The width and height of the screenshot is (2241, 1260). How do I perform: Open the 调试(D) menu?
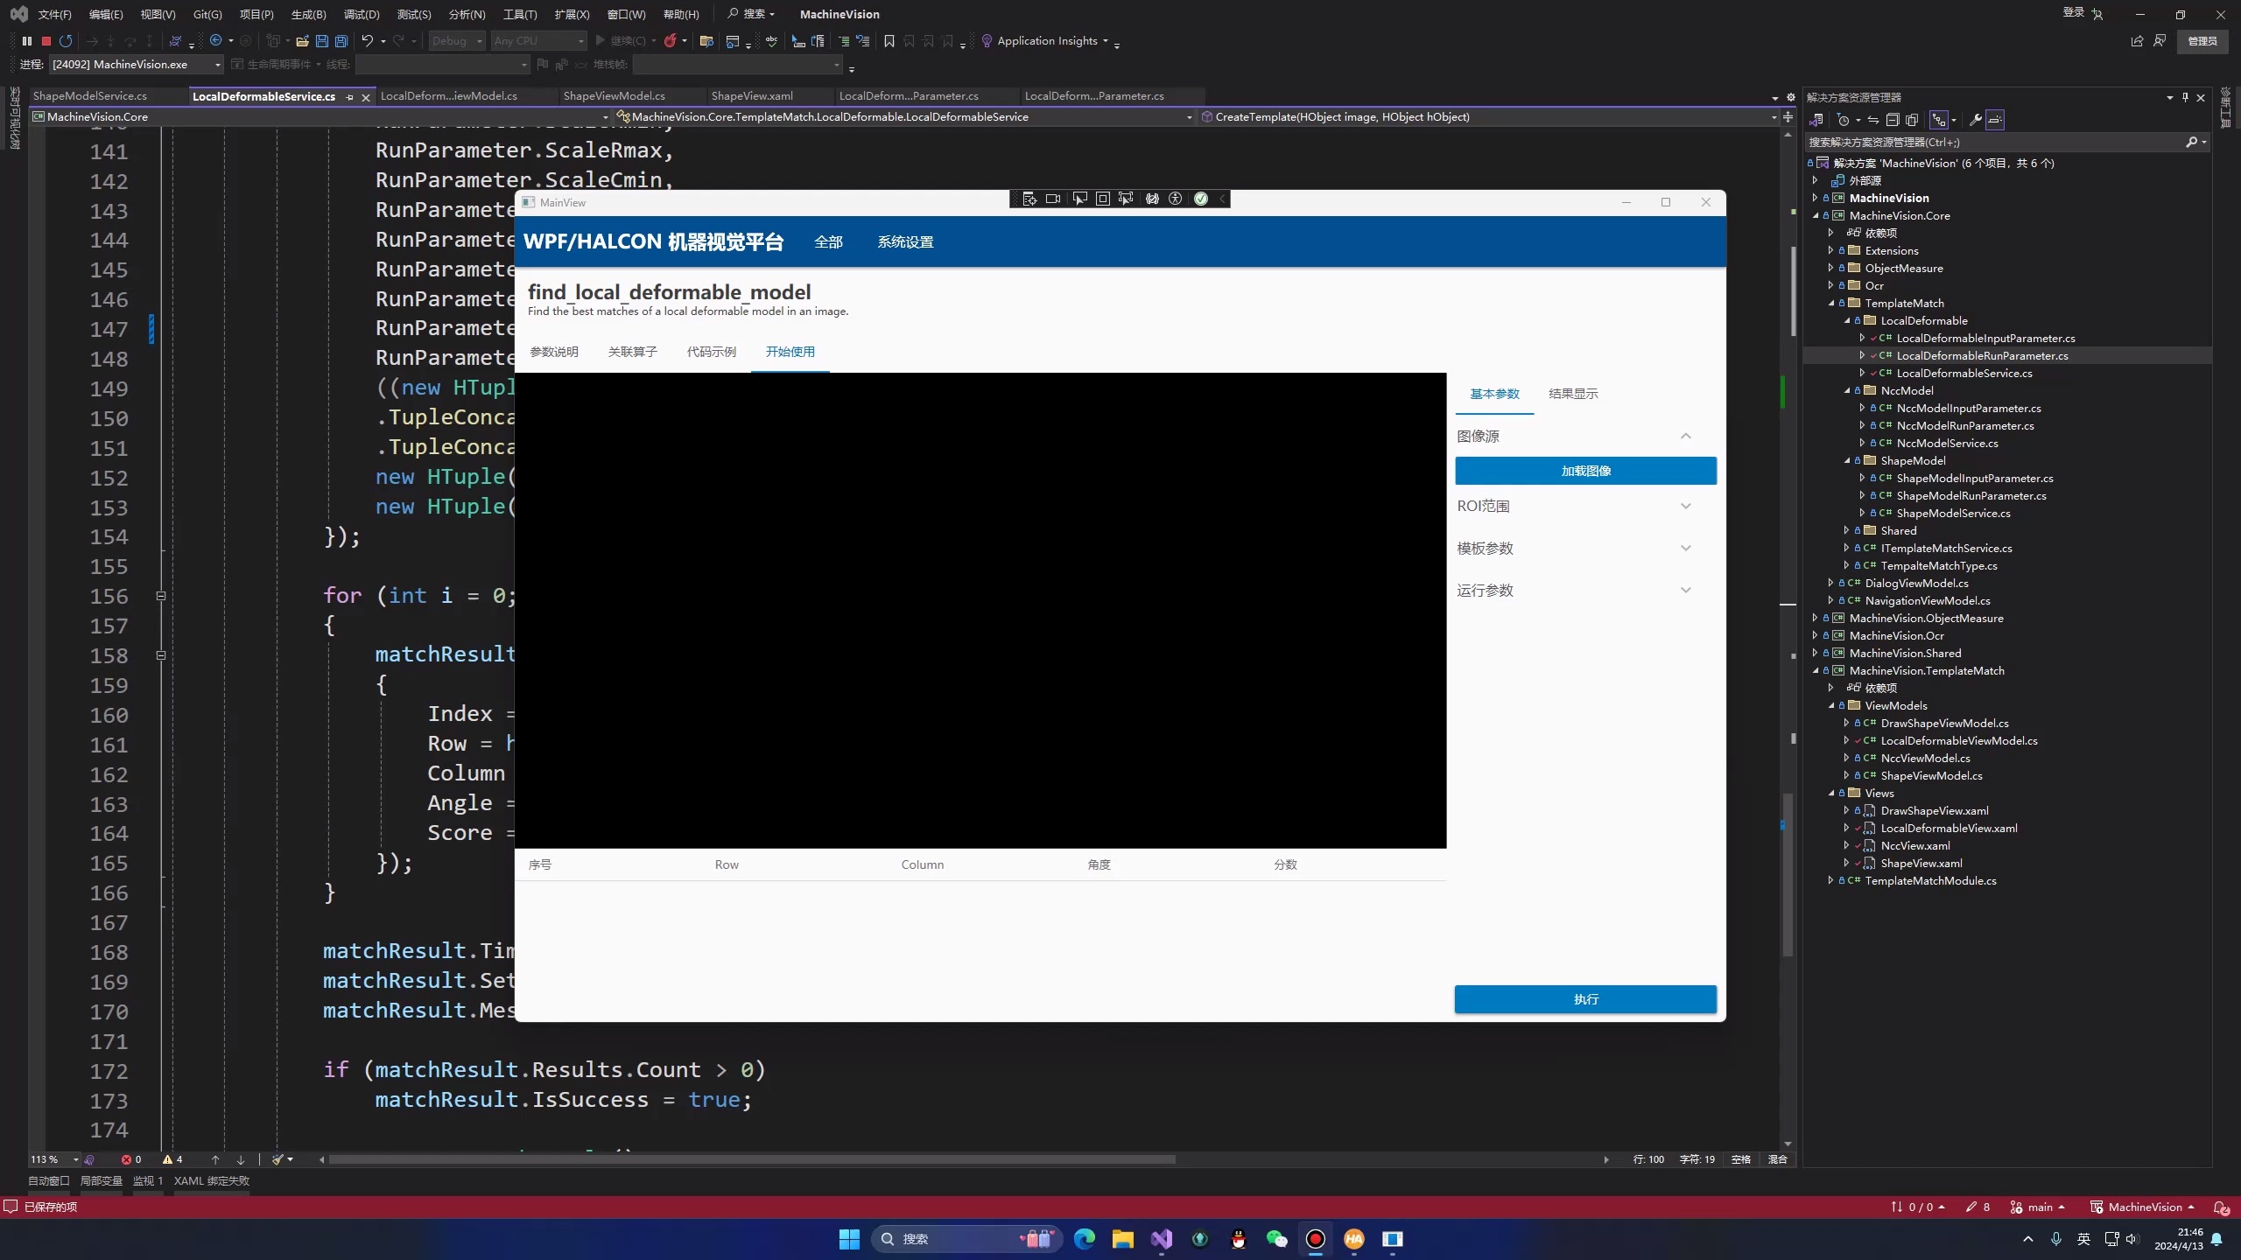(x=362, y=14)
